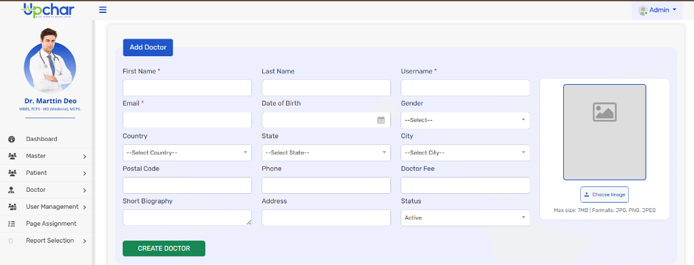Open the Select Country dropdown
This screenshot has height=265, width=694.
187,152
